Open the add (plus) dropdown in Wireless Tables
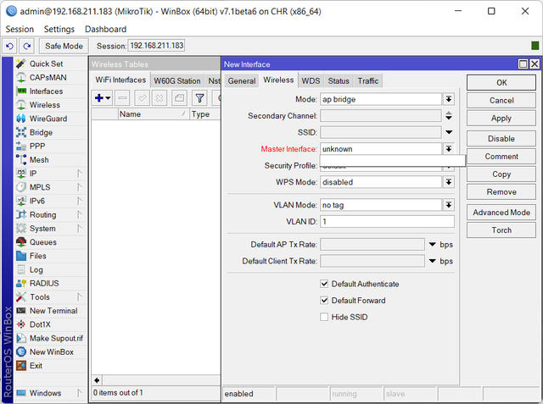Screen dimensions: 543x404 pyautogui.click(x=103, y=98)
